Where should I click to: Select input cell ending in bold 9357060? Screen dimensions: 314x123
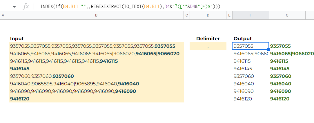[96, 76]
